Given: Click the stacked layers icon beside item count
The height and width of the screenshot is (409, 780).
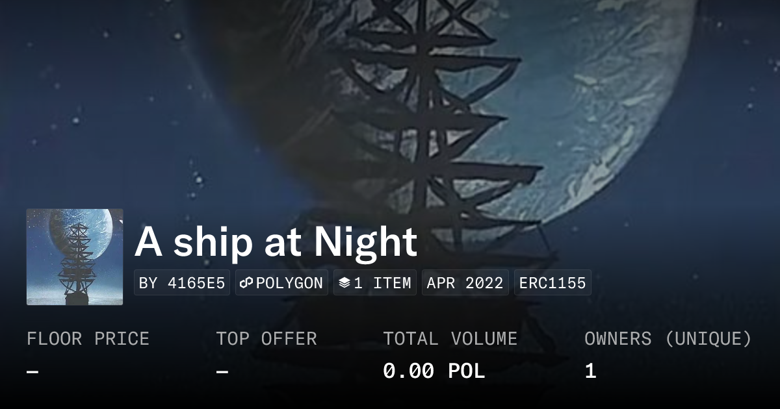Looking at the screenshot, I should [x=344, y=283].
